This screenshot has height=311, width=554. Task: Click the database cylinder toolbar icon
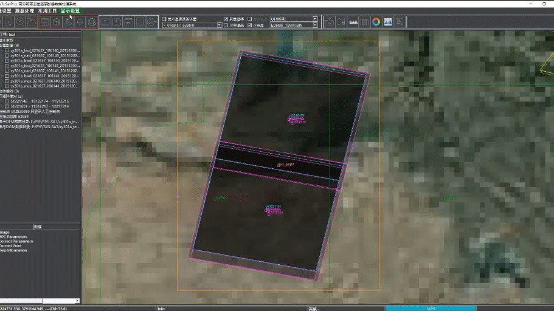click(91, 22)
